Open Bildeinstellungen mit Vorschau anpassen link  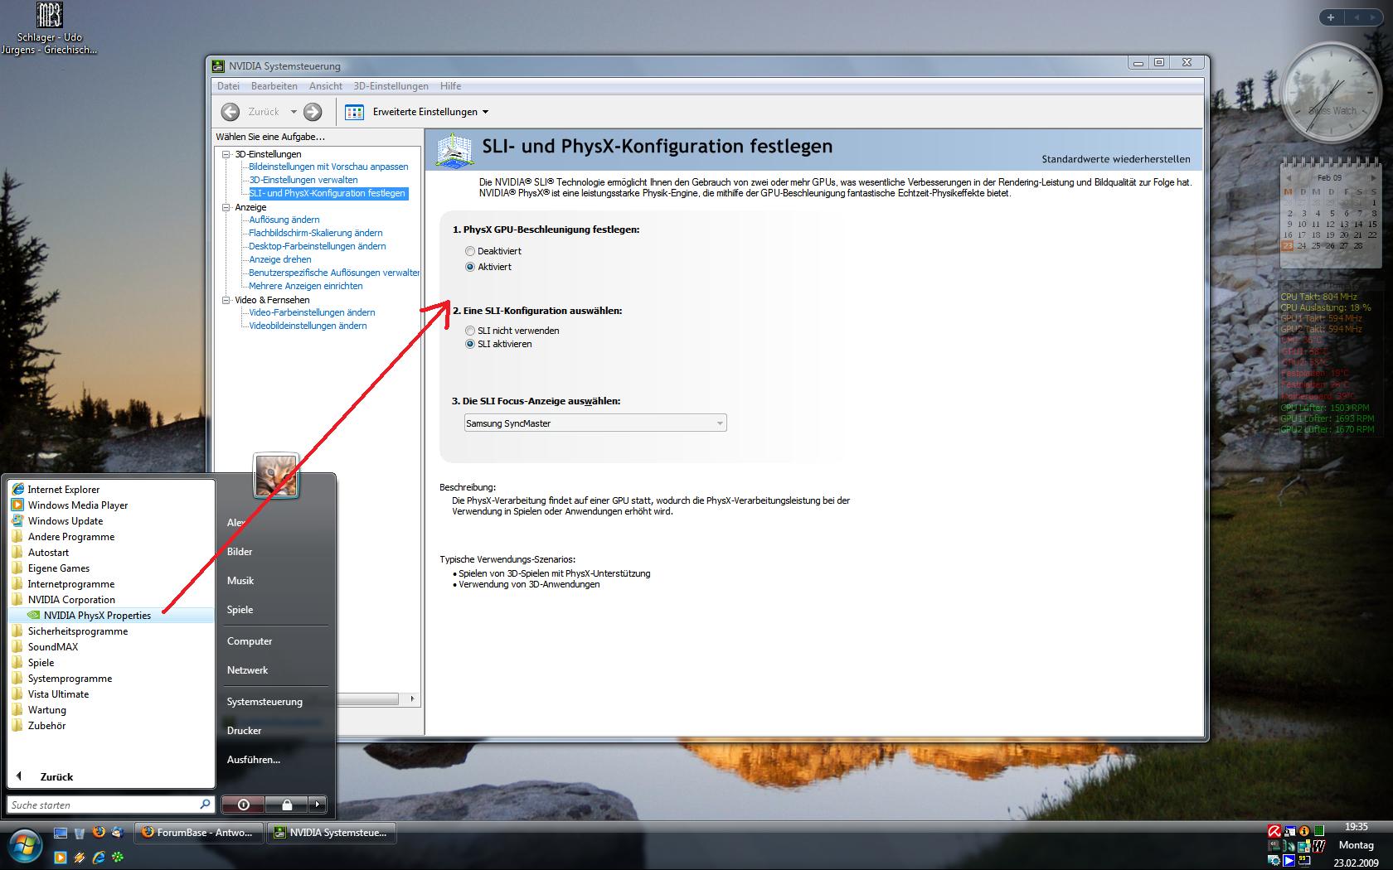328,167
